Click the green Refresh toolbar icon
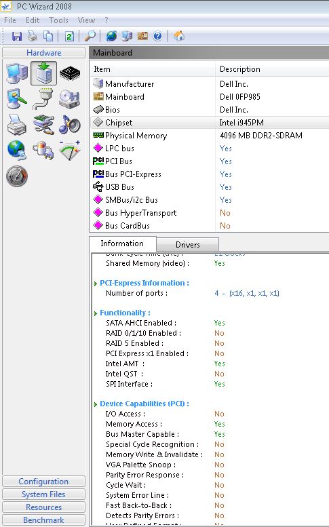Viewport: 329px width, 527px height. coord(70,36)
